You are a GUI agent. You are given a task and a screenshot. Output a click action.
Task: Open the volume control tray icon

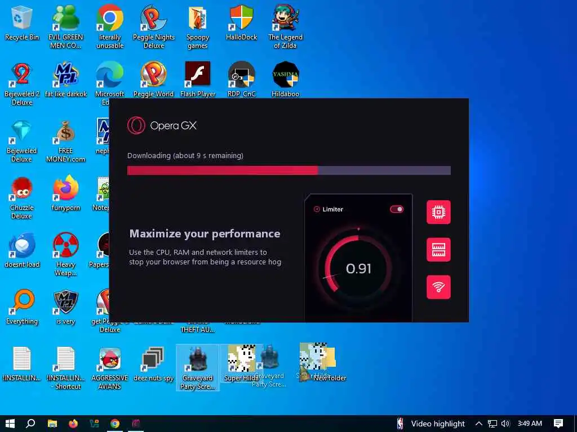point(505,424)
